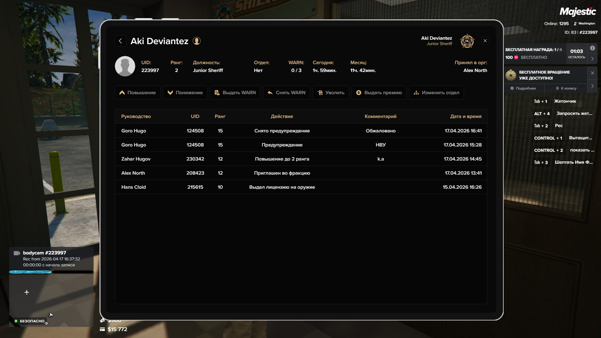Open Изменить отдел department change
601x338 pixels.
pyautogui.click(x=436, y=93)
